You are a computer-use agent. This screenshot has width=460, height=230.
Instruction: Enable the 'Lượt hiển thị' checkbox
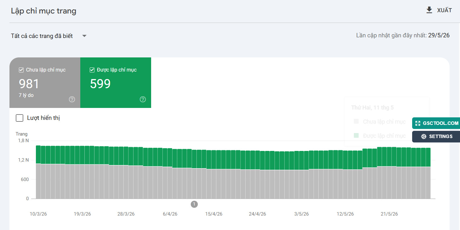[x=20, y=118]
